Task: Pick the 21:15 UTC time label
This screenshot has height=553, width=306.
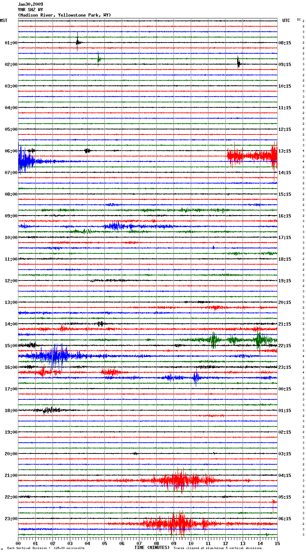Action: (x=285, y=324)
